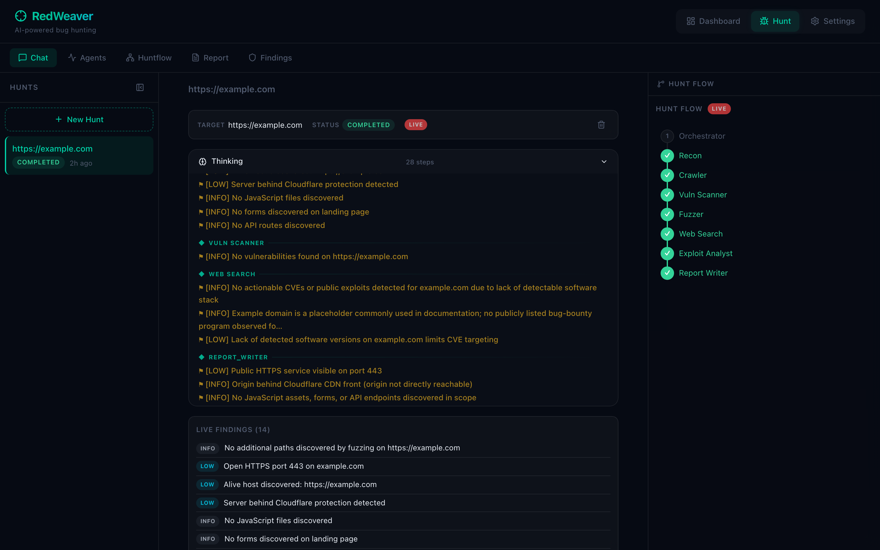Click the Fuzzer completed checkmark node
This screenshot has width=880, height=550.
tap(667, 214)
